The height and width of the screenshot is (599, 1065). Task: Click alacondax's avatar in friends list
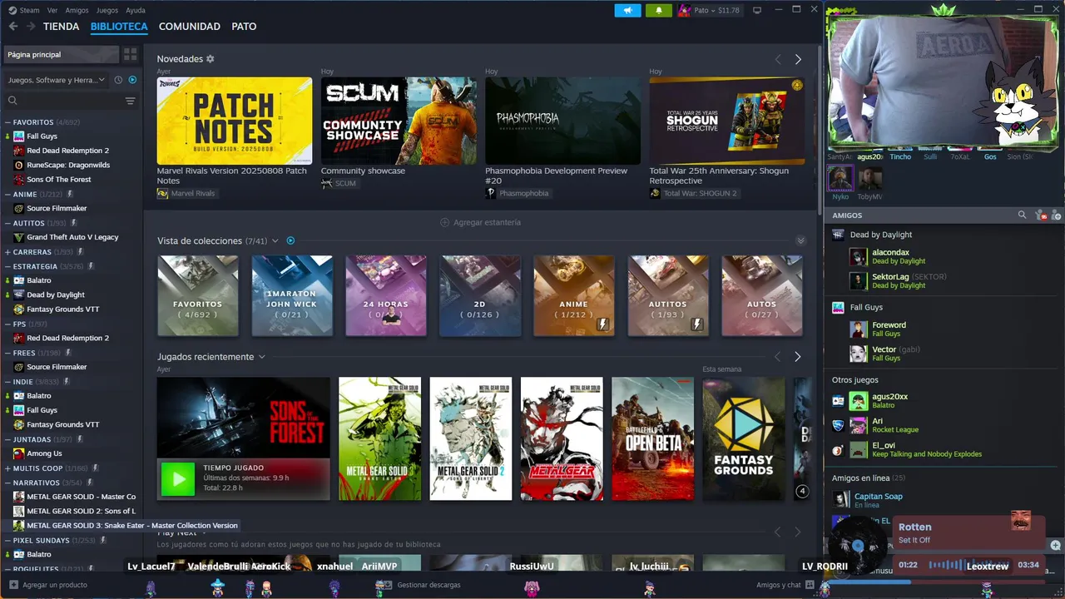(x=858, y=256)
